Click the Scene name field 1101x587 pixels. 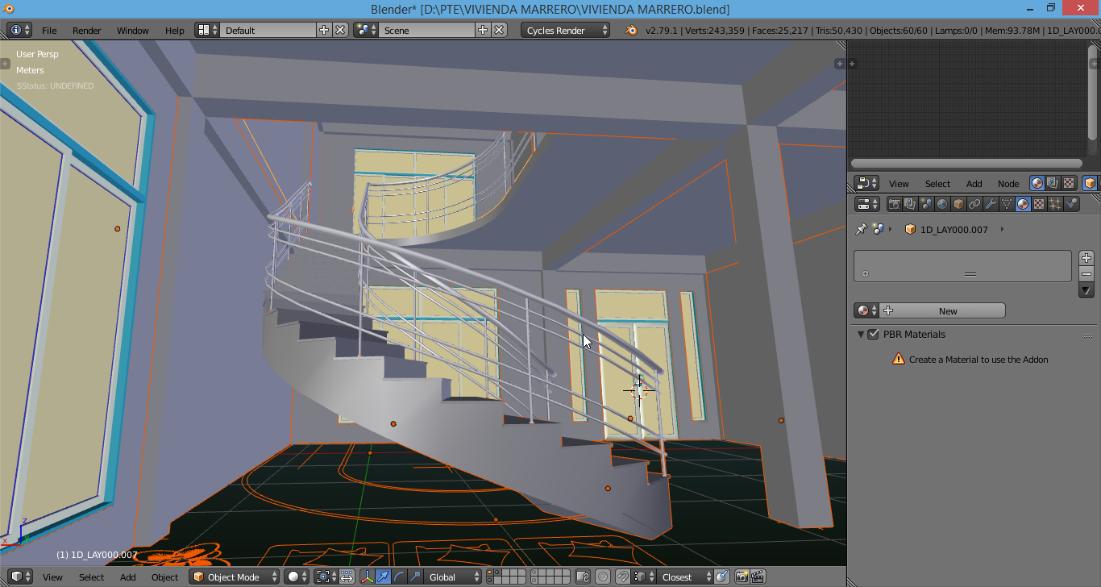(427, 30)
